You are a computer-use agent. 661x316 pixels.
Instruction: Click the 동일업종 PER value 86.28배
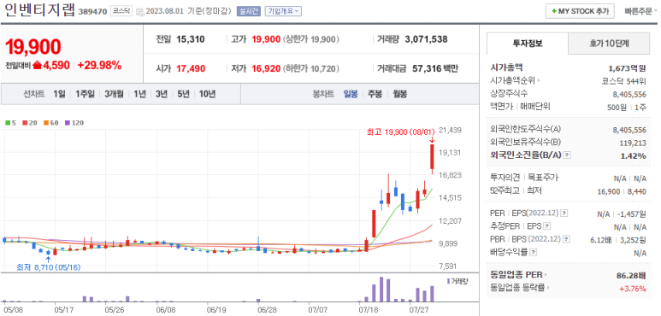631,277
